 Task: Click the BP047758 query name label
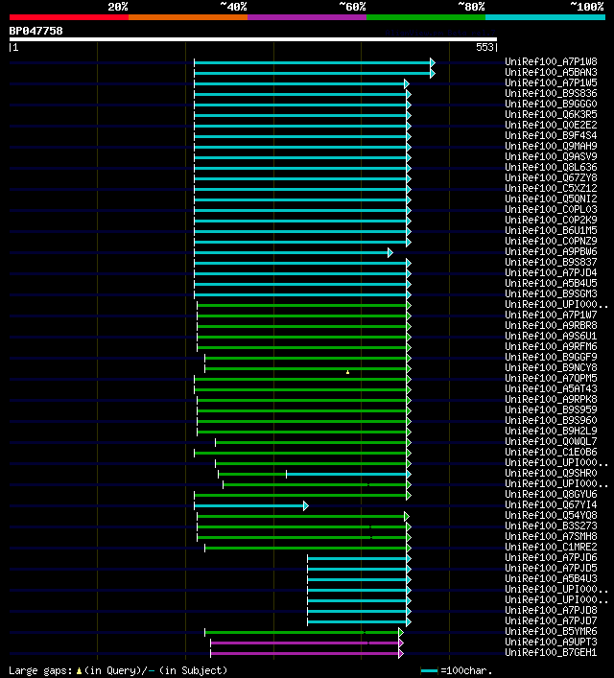pyautogui.click(x=35, y=31)
